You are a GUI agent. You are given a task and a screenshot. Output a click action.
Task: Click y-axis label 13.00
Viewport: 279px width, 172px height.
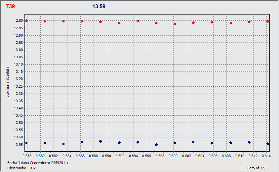[19, 50]
